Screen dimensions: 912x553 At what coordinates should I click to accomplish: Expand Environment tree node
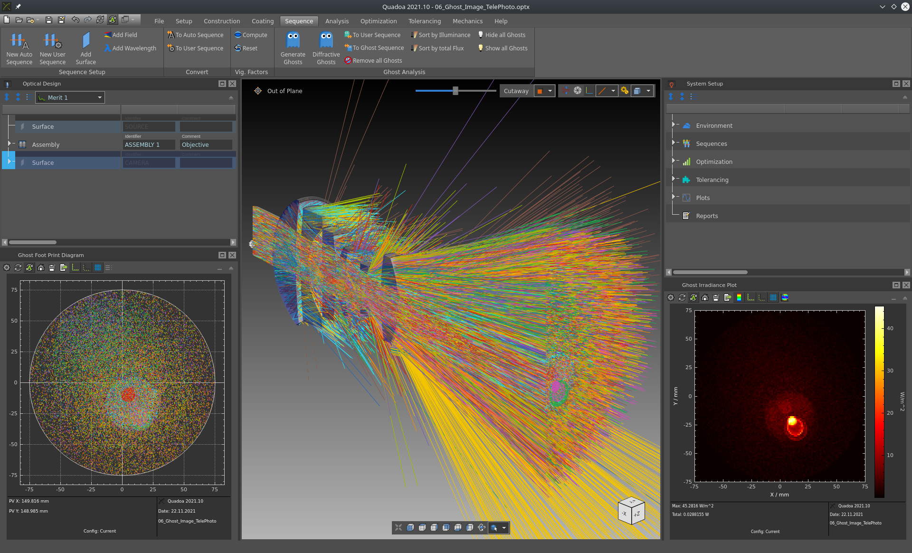click(673, 124)
